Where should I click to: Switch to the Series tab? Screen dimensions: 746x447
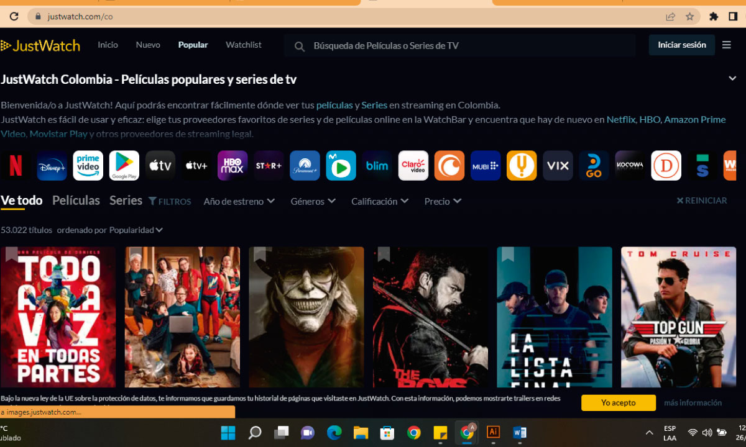click(126, 201)
